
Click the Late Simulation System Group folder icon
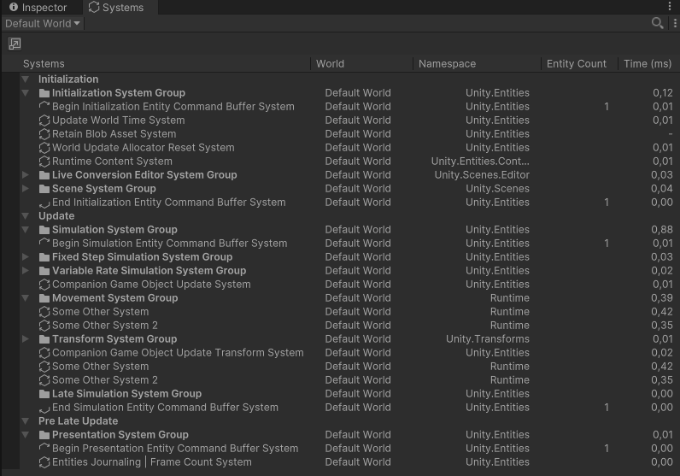pyautogui.click(x=44, y=394)
